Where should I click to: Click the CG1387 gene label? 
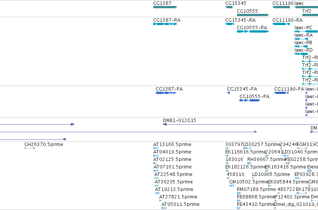pos(162,3)
